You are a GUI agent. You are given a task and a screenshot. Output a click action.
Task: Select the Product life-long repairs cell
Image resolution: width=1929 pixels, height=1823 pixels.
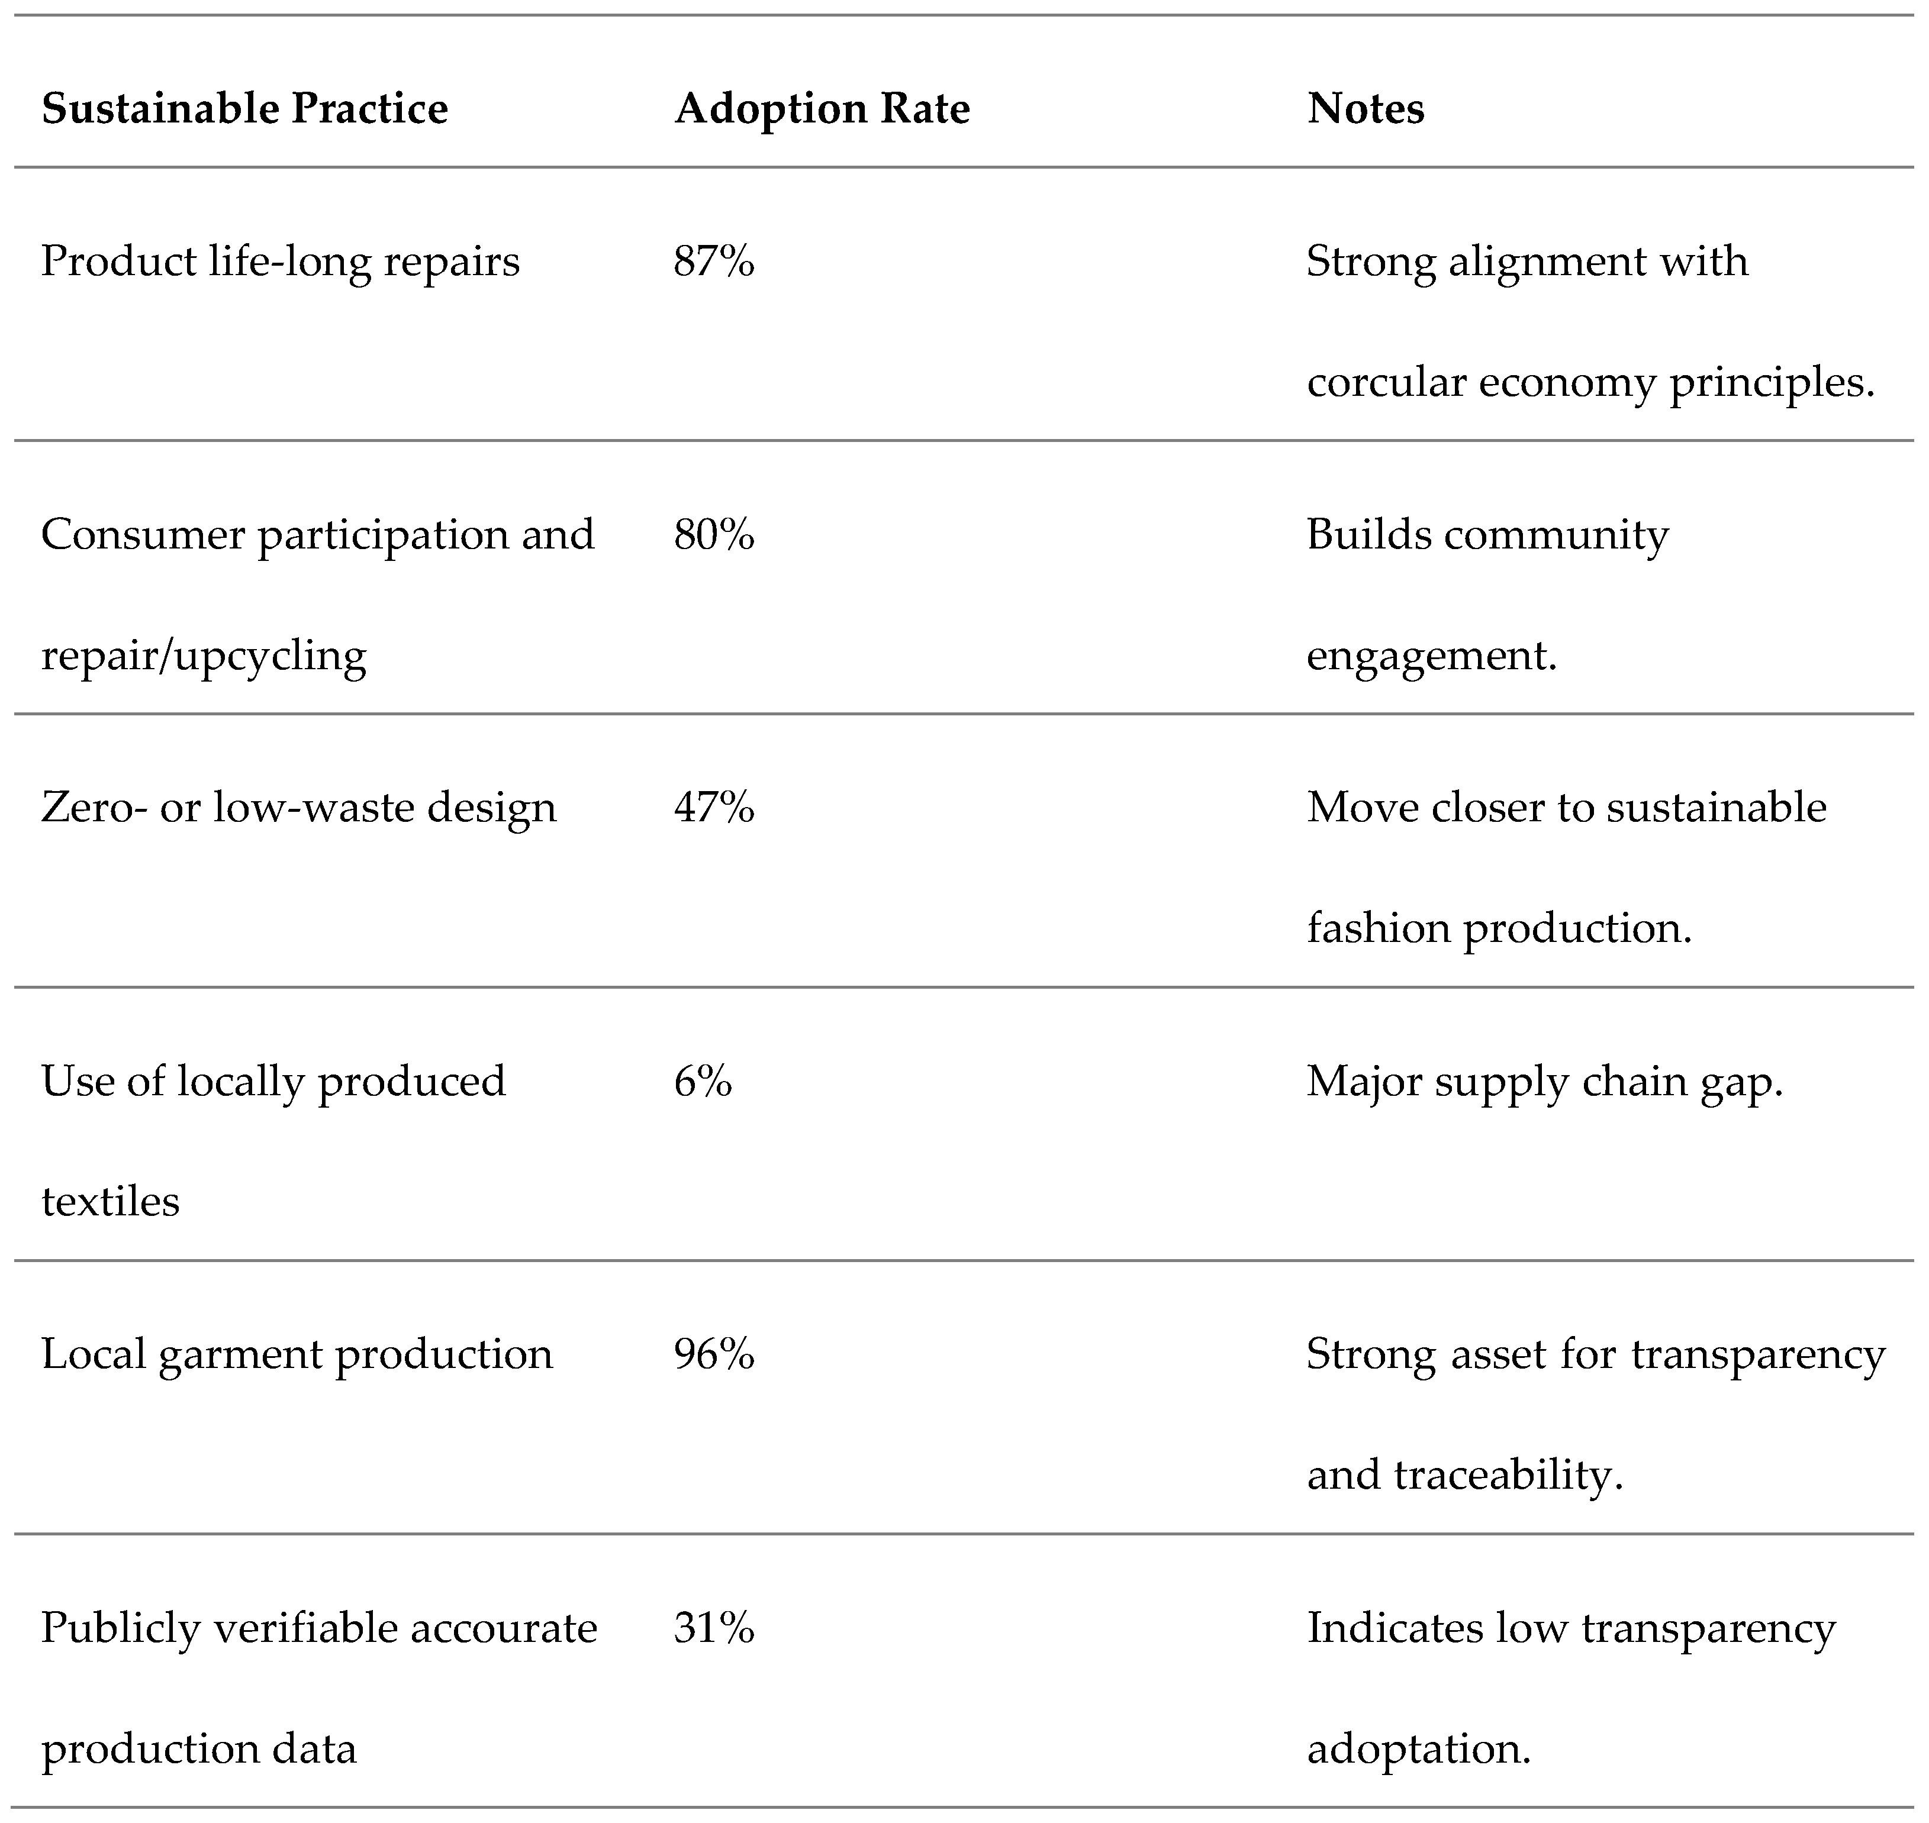[x=280, y=262]
